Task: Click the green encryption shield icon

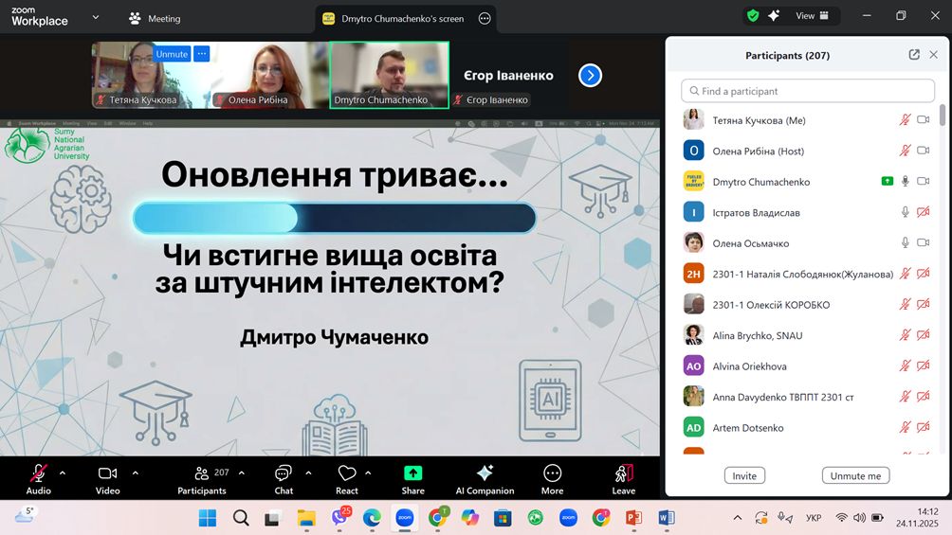Action: click(753, 16)
